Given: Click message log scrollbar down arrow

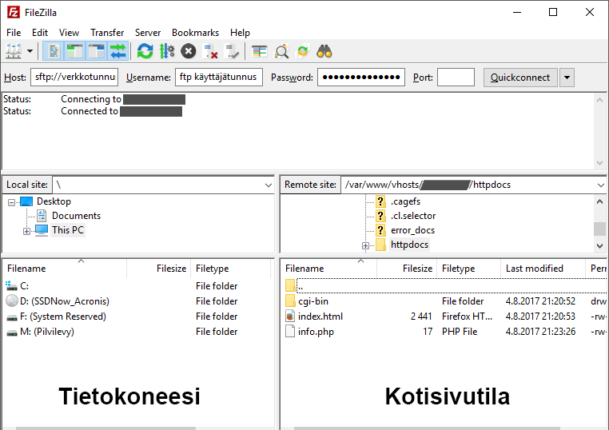Looking at the screenshot, I should [599, 163].
